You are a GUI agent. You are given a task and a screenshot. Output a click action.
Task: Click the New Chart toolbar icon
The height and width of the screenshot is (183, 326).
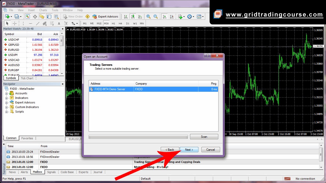click(x=7, y=17)
